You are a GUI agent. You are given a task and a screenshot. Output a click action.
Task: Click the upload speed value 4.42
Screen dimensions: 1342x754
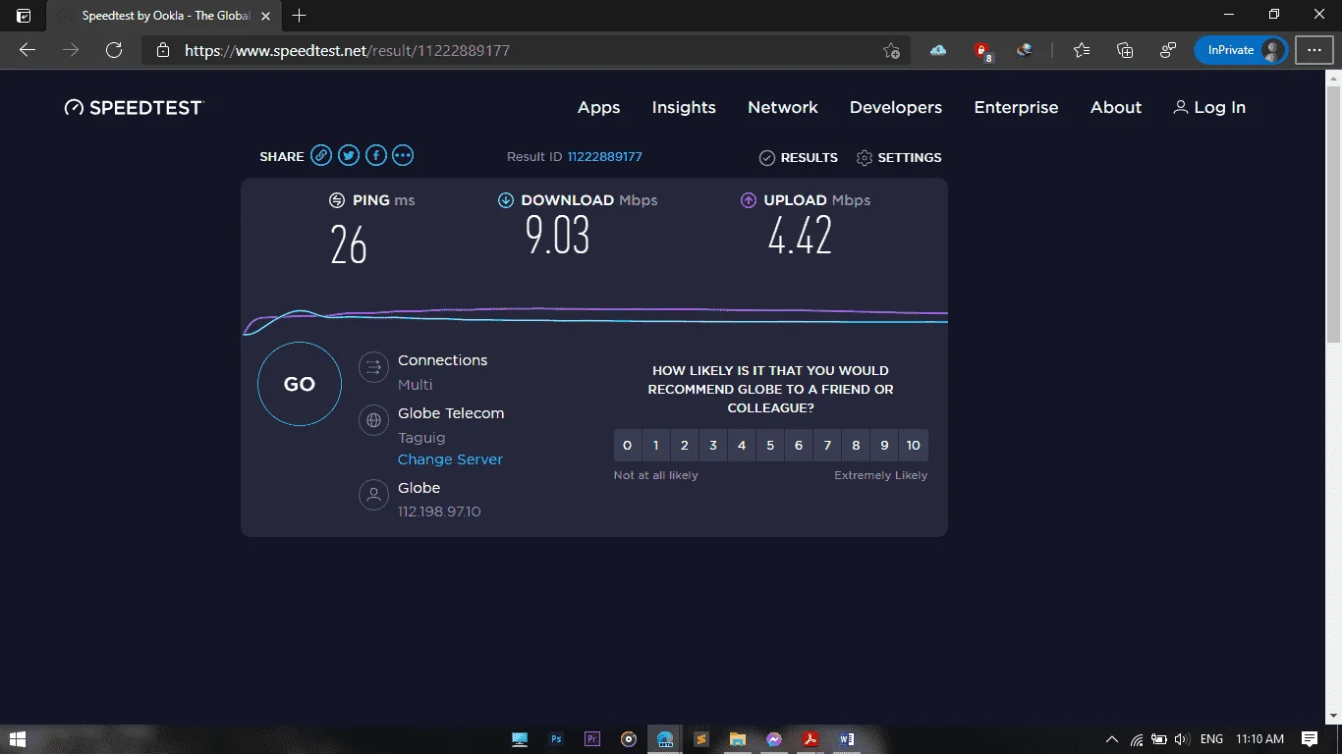click(800, 236)
